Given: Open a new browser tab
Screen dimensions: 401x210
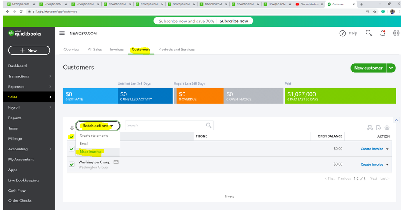Looking at the screenshot, I should click(x=362, y=4).
